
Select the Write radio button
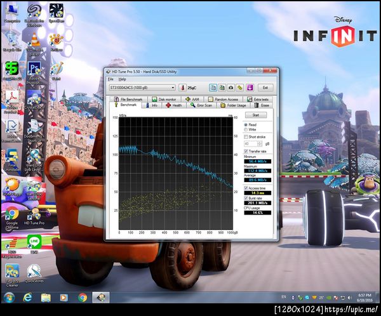[x=246, y=129]
